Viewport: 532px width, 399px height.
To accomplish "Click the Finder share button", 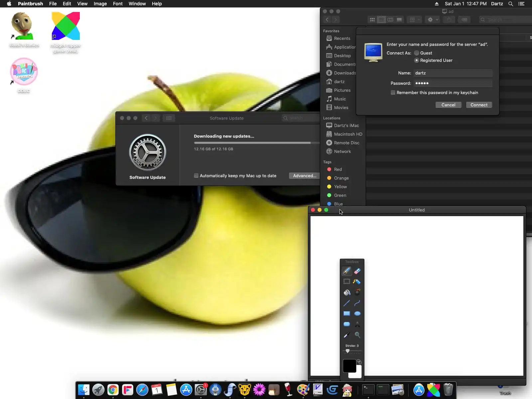I will tap(449, 20).
